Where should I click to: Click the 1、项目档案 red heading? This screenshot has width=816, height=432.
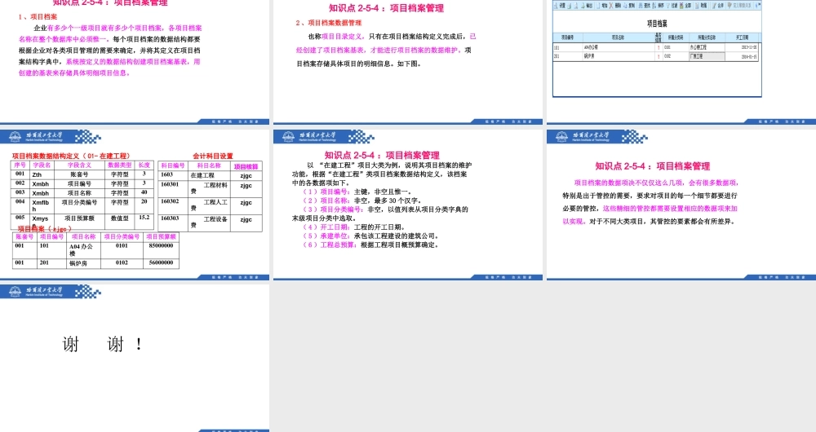pos(38,16)
